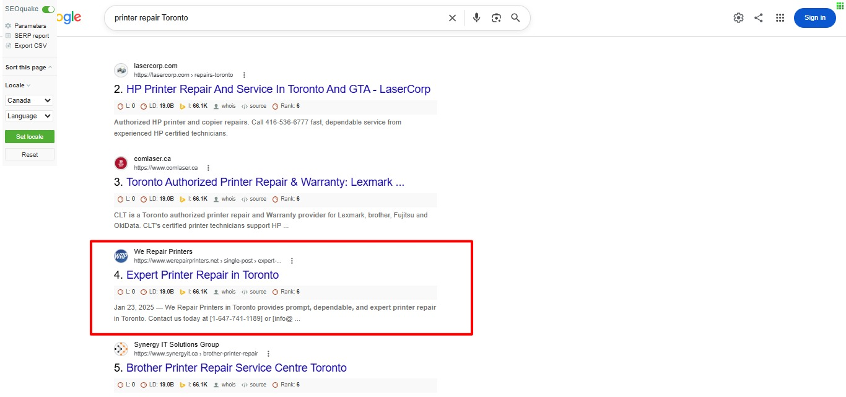Open Toronto Authorized Printer Repair result
This screenshot has width=846, height=397.
coord(265,182)
